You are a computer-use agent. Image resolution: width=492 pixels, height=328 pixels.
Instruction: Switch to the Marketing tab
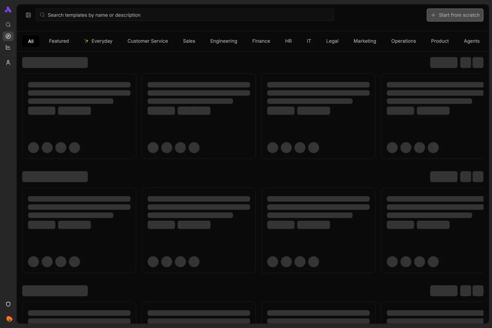coord(365,41)
